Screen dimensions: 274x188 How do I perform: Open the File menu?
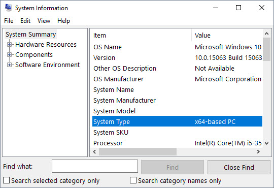[9, 21]
